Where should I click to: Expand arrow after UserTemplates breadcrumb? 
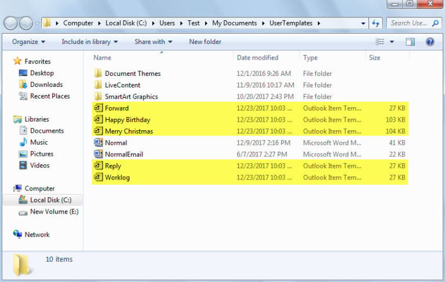coord(319,23)
